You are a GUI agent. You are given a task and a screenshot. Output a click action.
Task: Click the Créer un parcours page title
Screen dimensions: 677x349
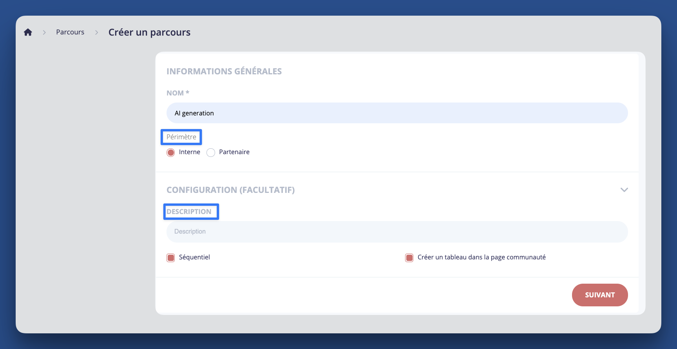[149, 32]
